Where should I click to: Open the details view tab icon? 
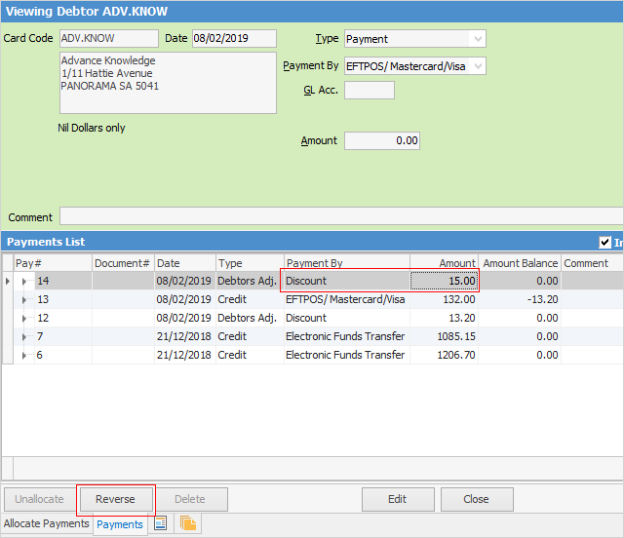[161, 524]
